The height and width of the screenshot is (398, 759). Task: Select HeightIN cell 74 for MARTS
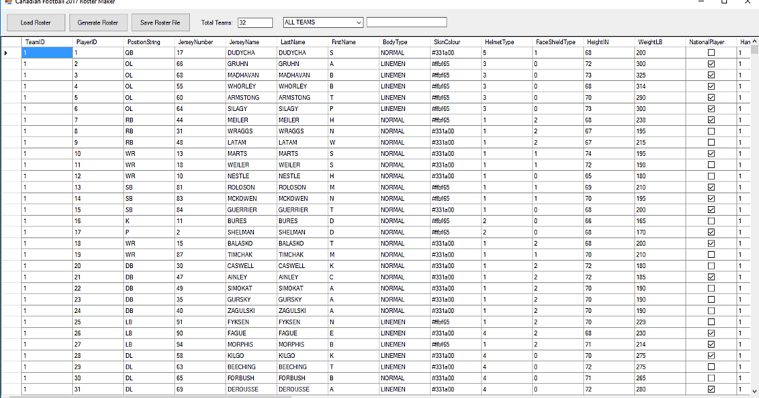click(x=609, y=153)
